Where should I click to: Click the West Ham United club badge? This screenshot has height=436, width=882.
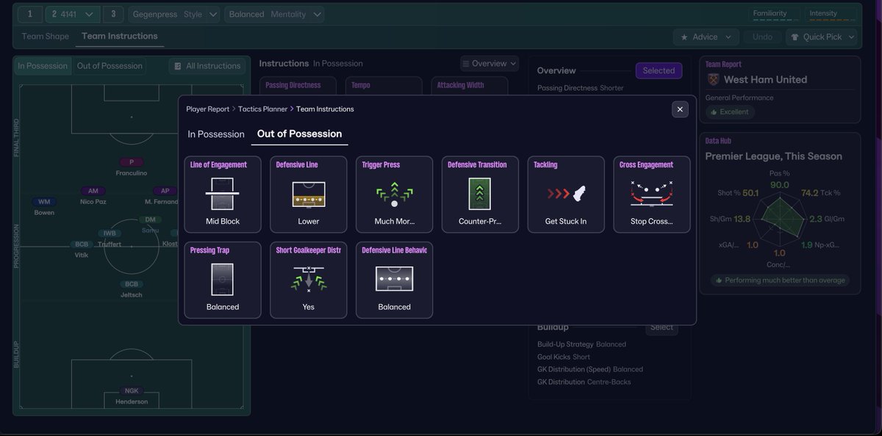[x=712, y=79]
